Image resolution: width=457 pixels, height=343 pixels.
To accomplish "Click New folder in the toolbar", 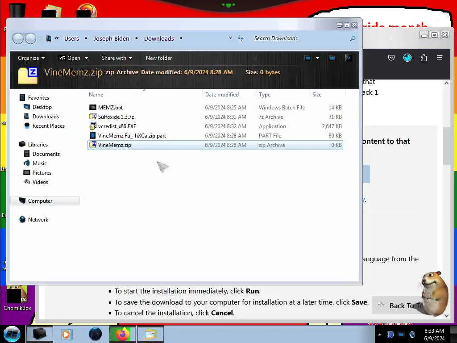I will click(159, 58).
